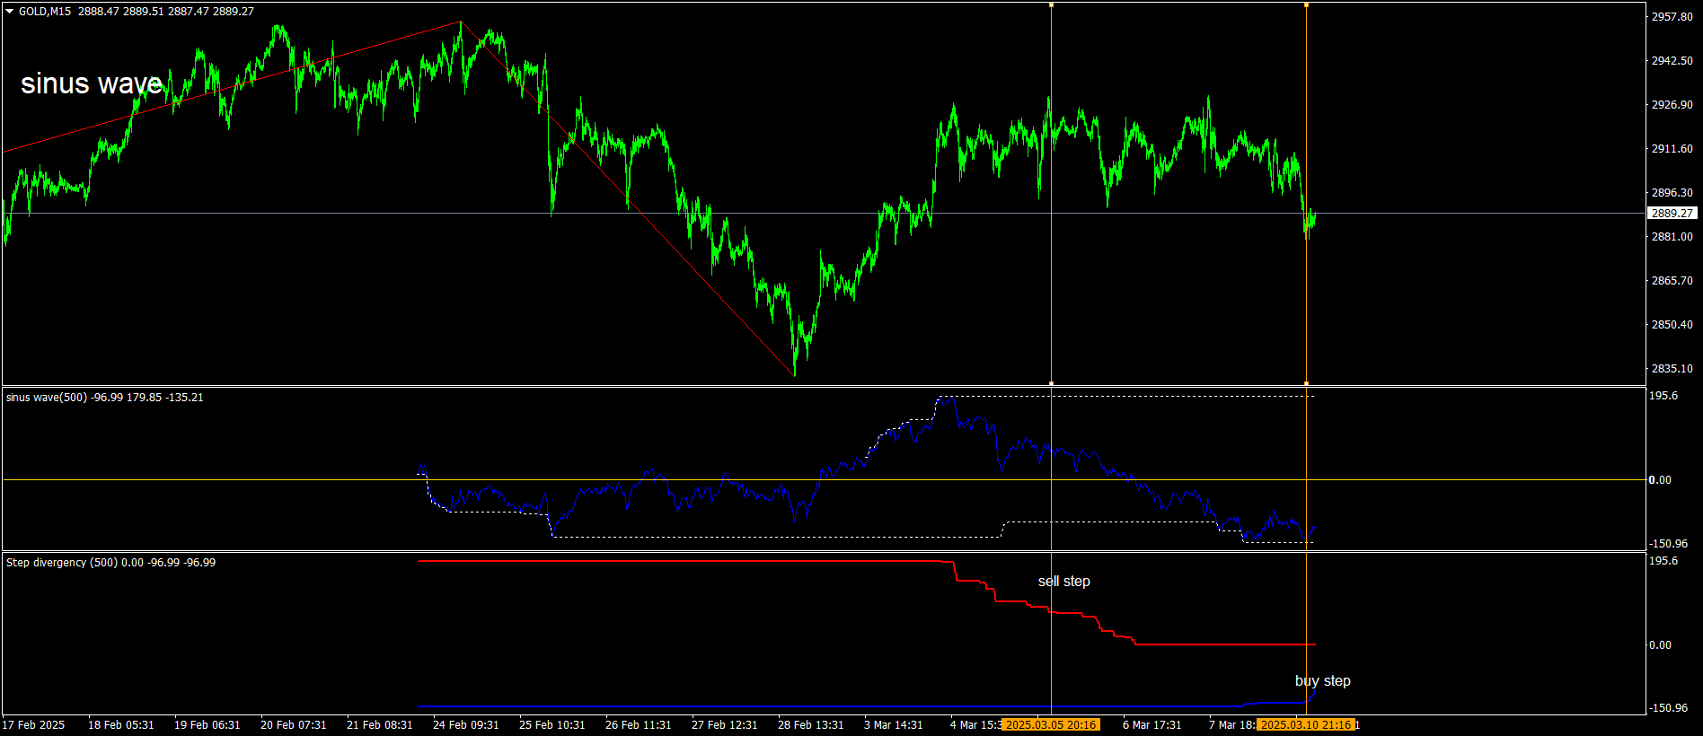
Task: Select the large sinus wave text label
Action: pyautogui.click(x=92, y=83)
